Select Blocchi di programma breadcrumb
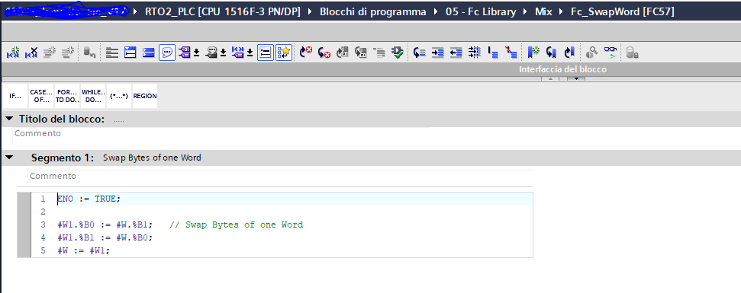 coord(373,11)
